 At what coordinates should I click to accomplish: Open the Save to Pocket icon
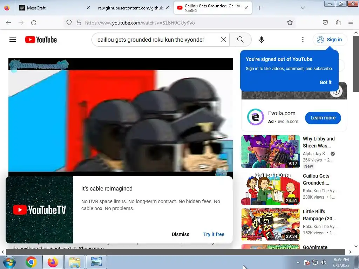325,22
